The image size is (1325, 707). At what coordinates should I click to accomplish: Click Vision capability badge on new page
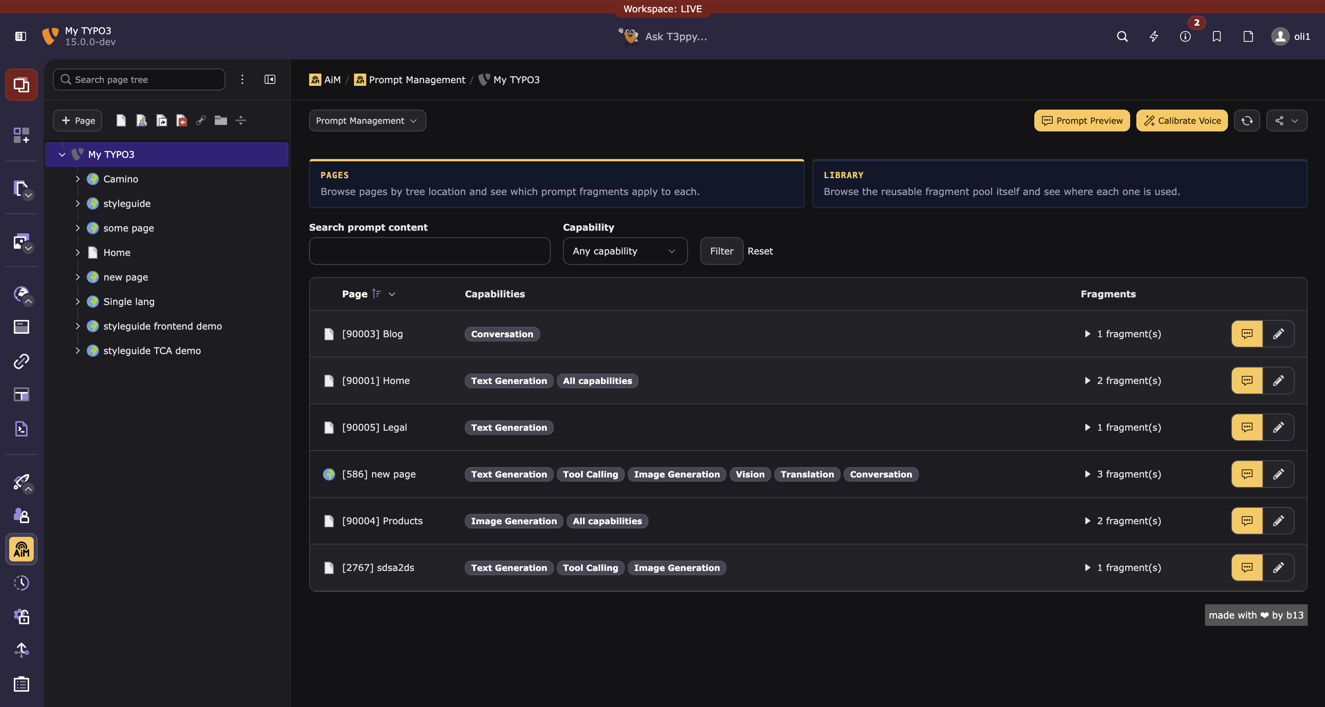[750, 474]
